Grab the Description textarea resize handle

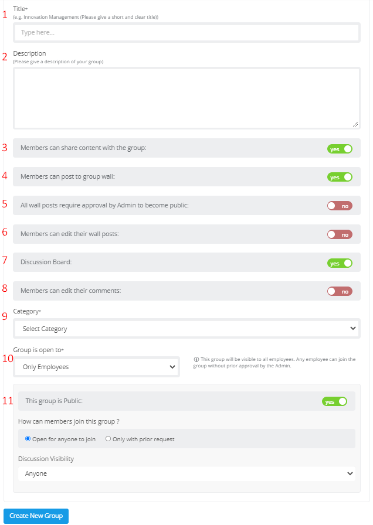click(x=355, y=124)
